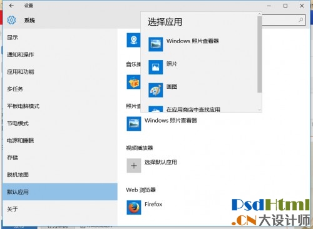Click 在应用商店中查找应用 link
313x229 pixels.
193,109
